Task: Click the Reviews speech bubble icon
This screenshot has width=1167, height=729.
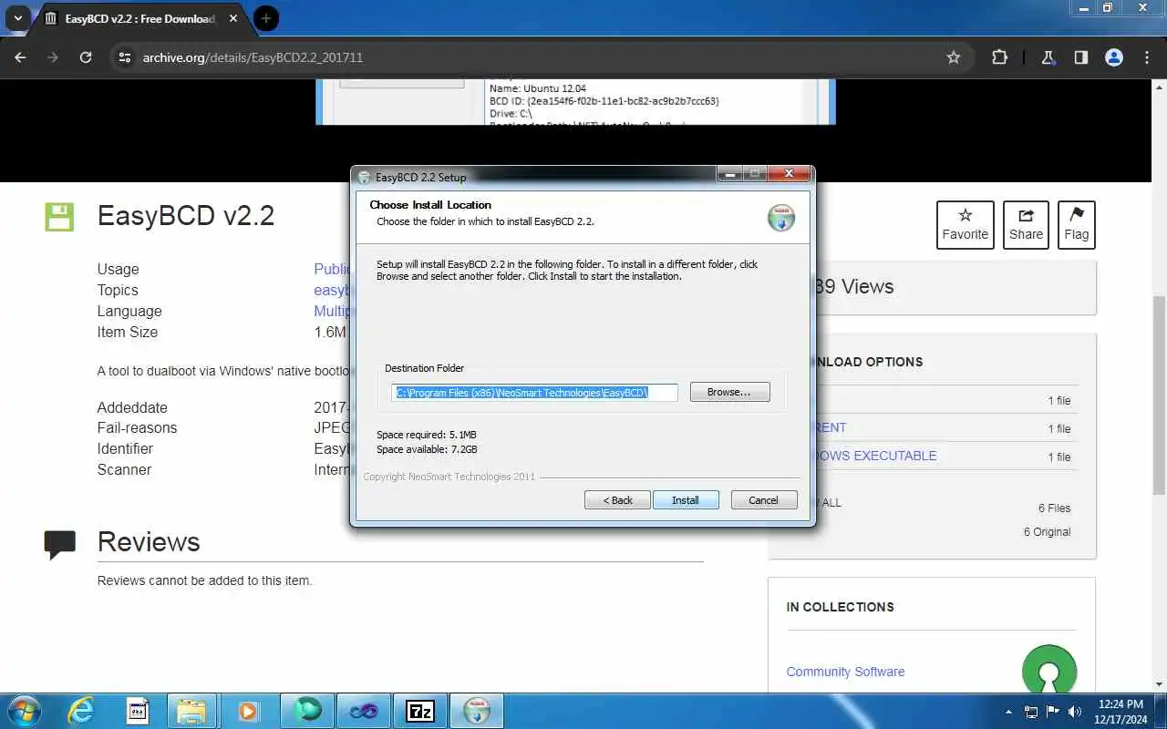Action: tap(60, 544)
